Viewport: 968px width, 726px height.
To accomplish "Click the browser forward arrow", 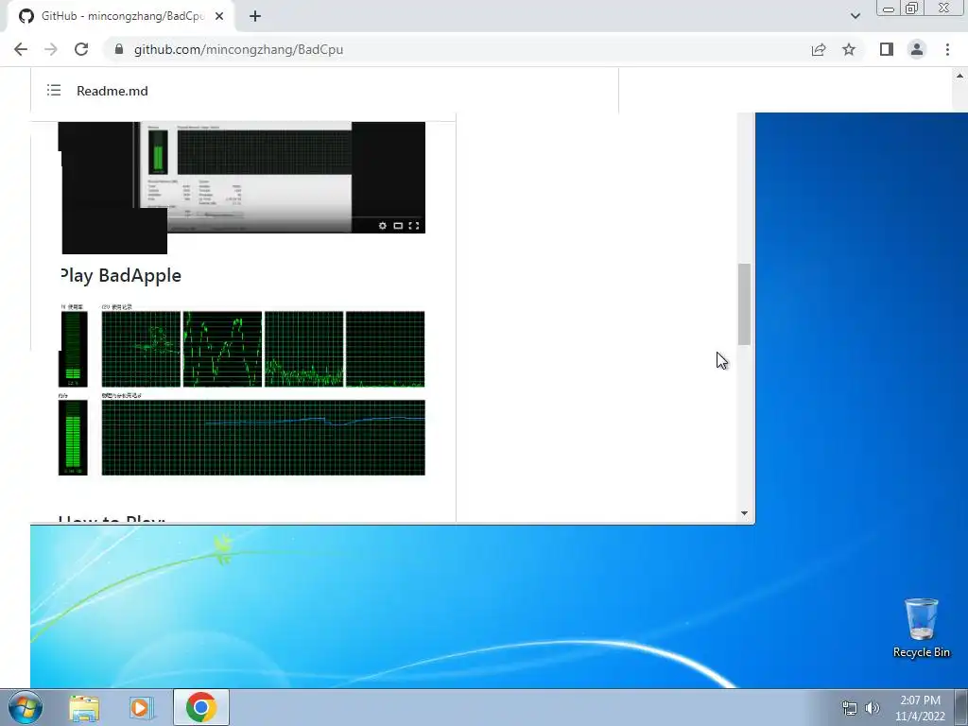I will coord(51,49).
